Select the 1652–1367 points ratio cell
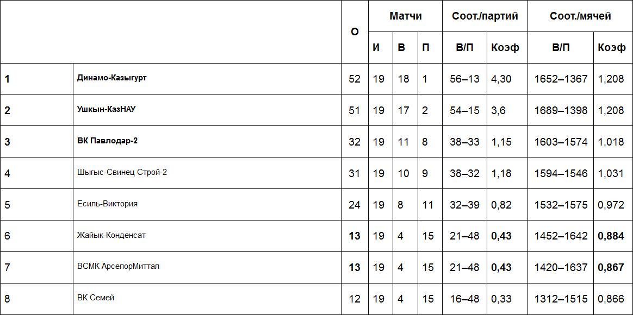 (x=561, y=79)
